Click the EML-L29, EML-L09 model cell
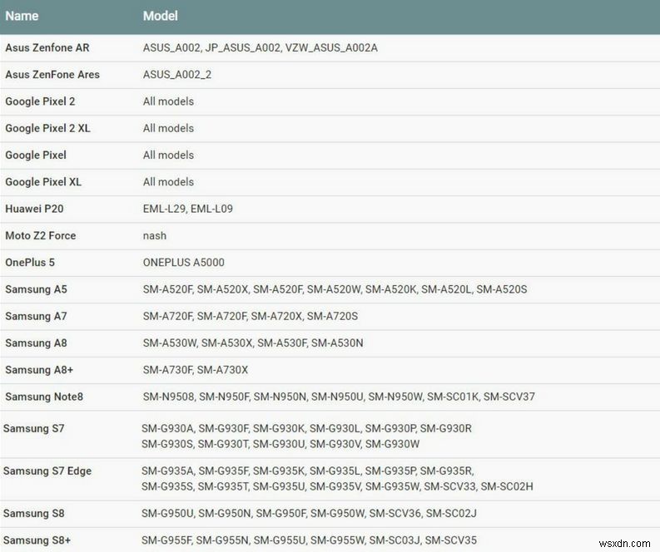660x552 pixels. point(188,209)
